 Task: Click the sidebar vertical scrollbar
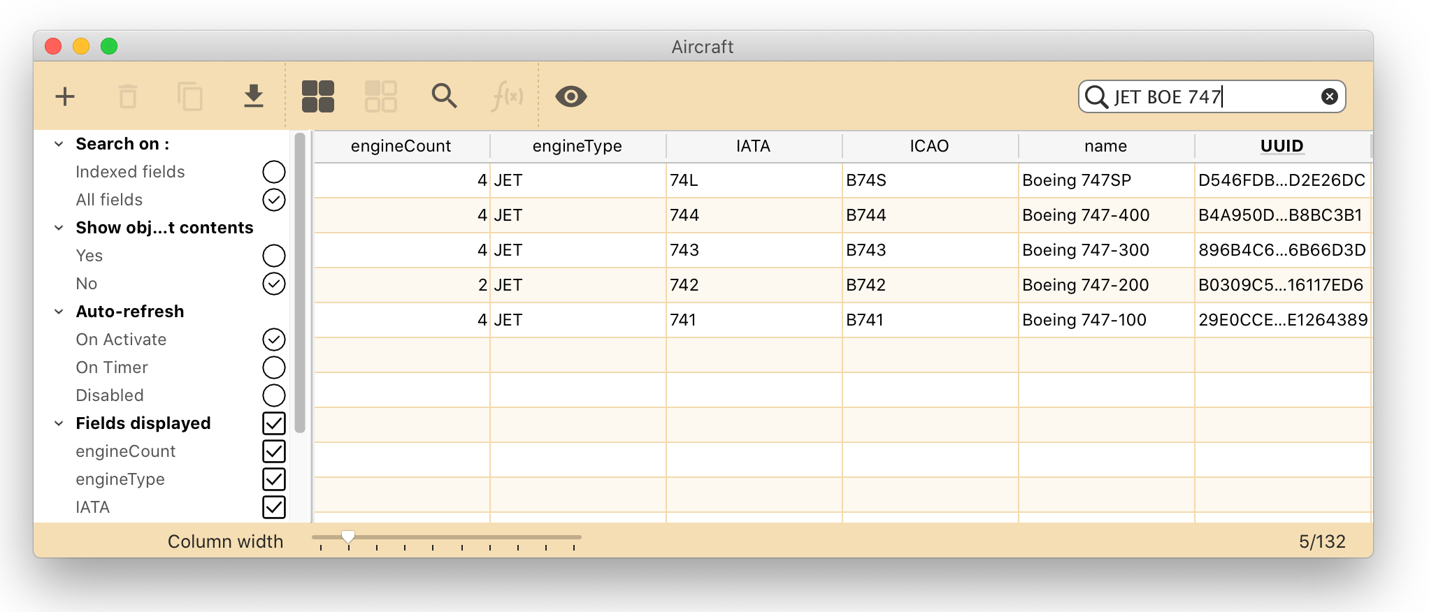300,283
